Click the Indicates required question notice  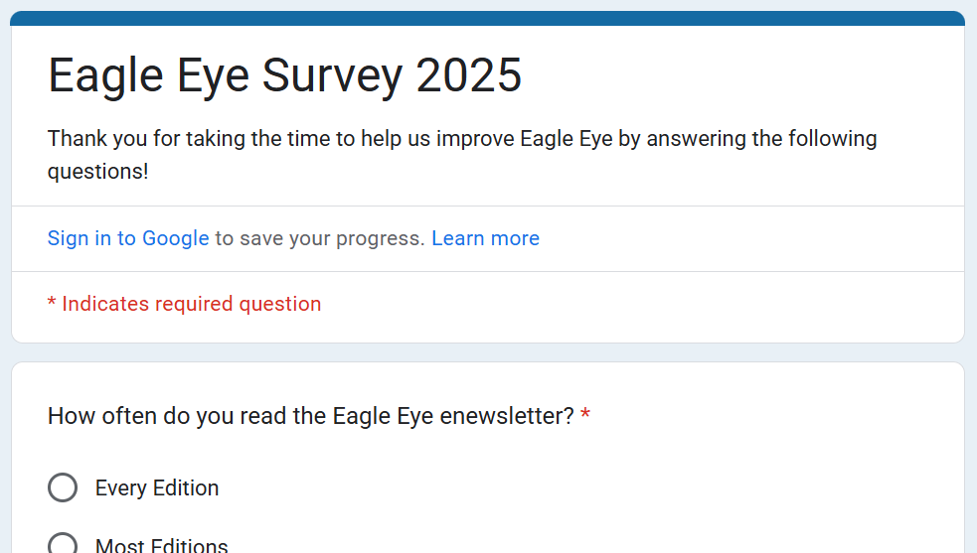[x=191, y=304]
